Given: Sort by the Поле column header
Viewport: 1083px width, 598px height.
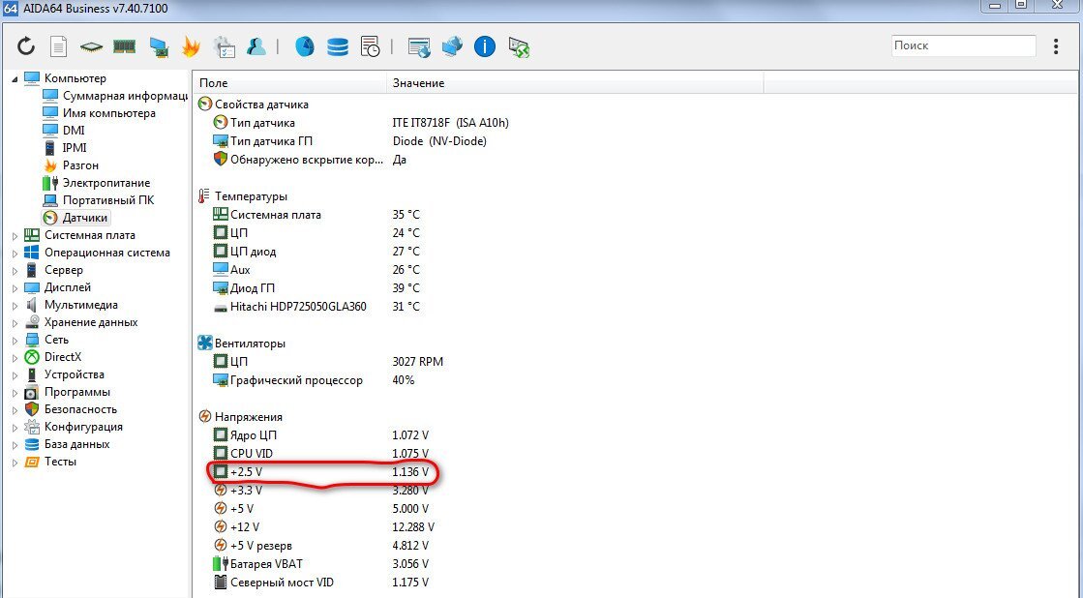Looking at the screenshot, I should point(289,83).
